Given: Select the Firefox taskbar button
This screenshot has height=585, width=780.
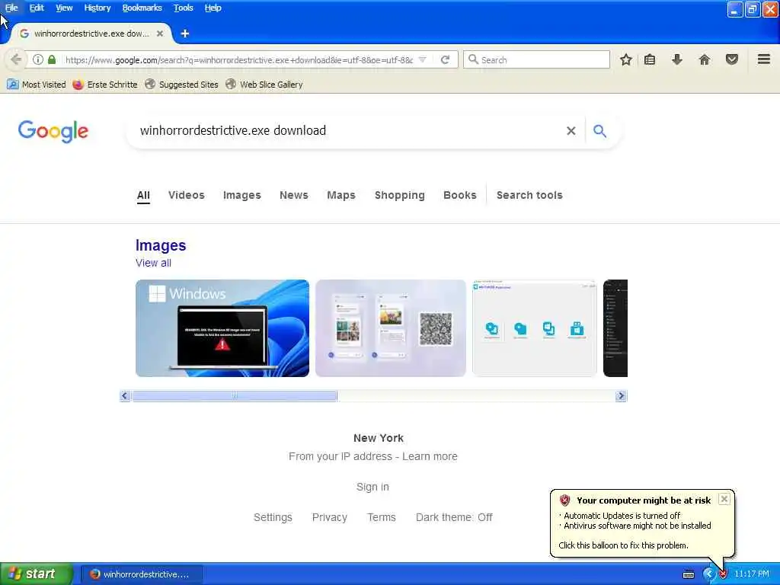Looking at the screenshot, I should 142,574.
